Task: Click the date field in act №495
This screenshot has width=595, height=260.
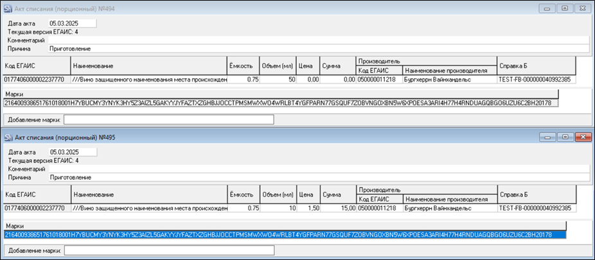Action: tap(71, 152)
